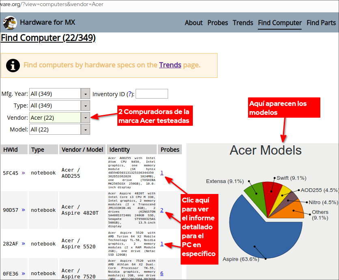This screenshot has height=280, width=339.
Task: Click HWId 5FC45 text
Action: point(11,173)
